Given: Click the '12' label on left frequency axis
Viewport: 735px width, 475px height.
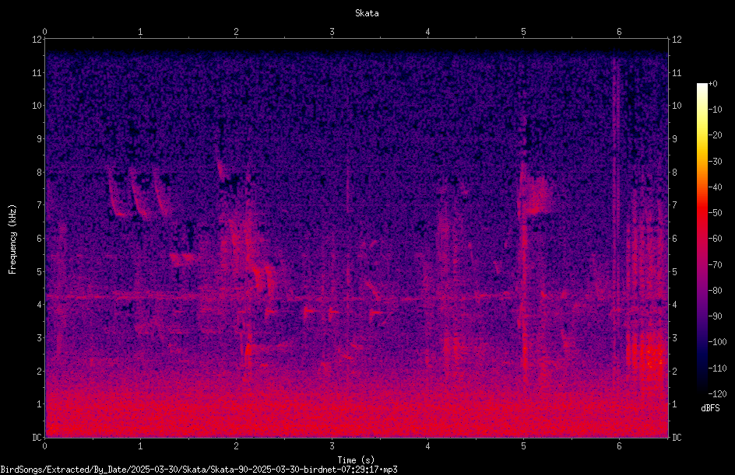Looking at the screenshot, I should 37,40.
